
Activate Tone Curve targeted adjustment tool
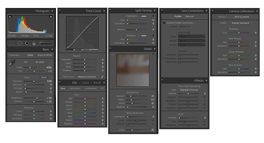(x=61, y=17)
